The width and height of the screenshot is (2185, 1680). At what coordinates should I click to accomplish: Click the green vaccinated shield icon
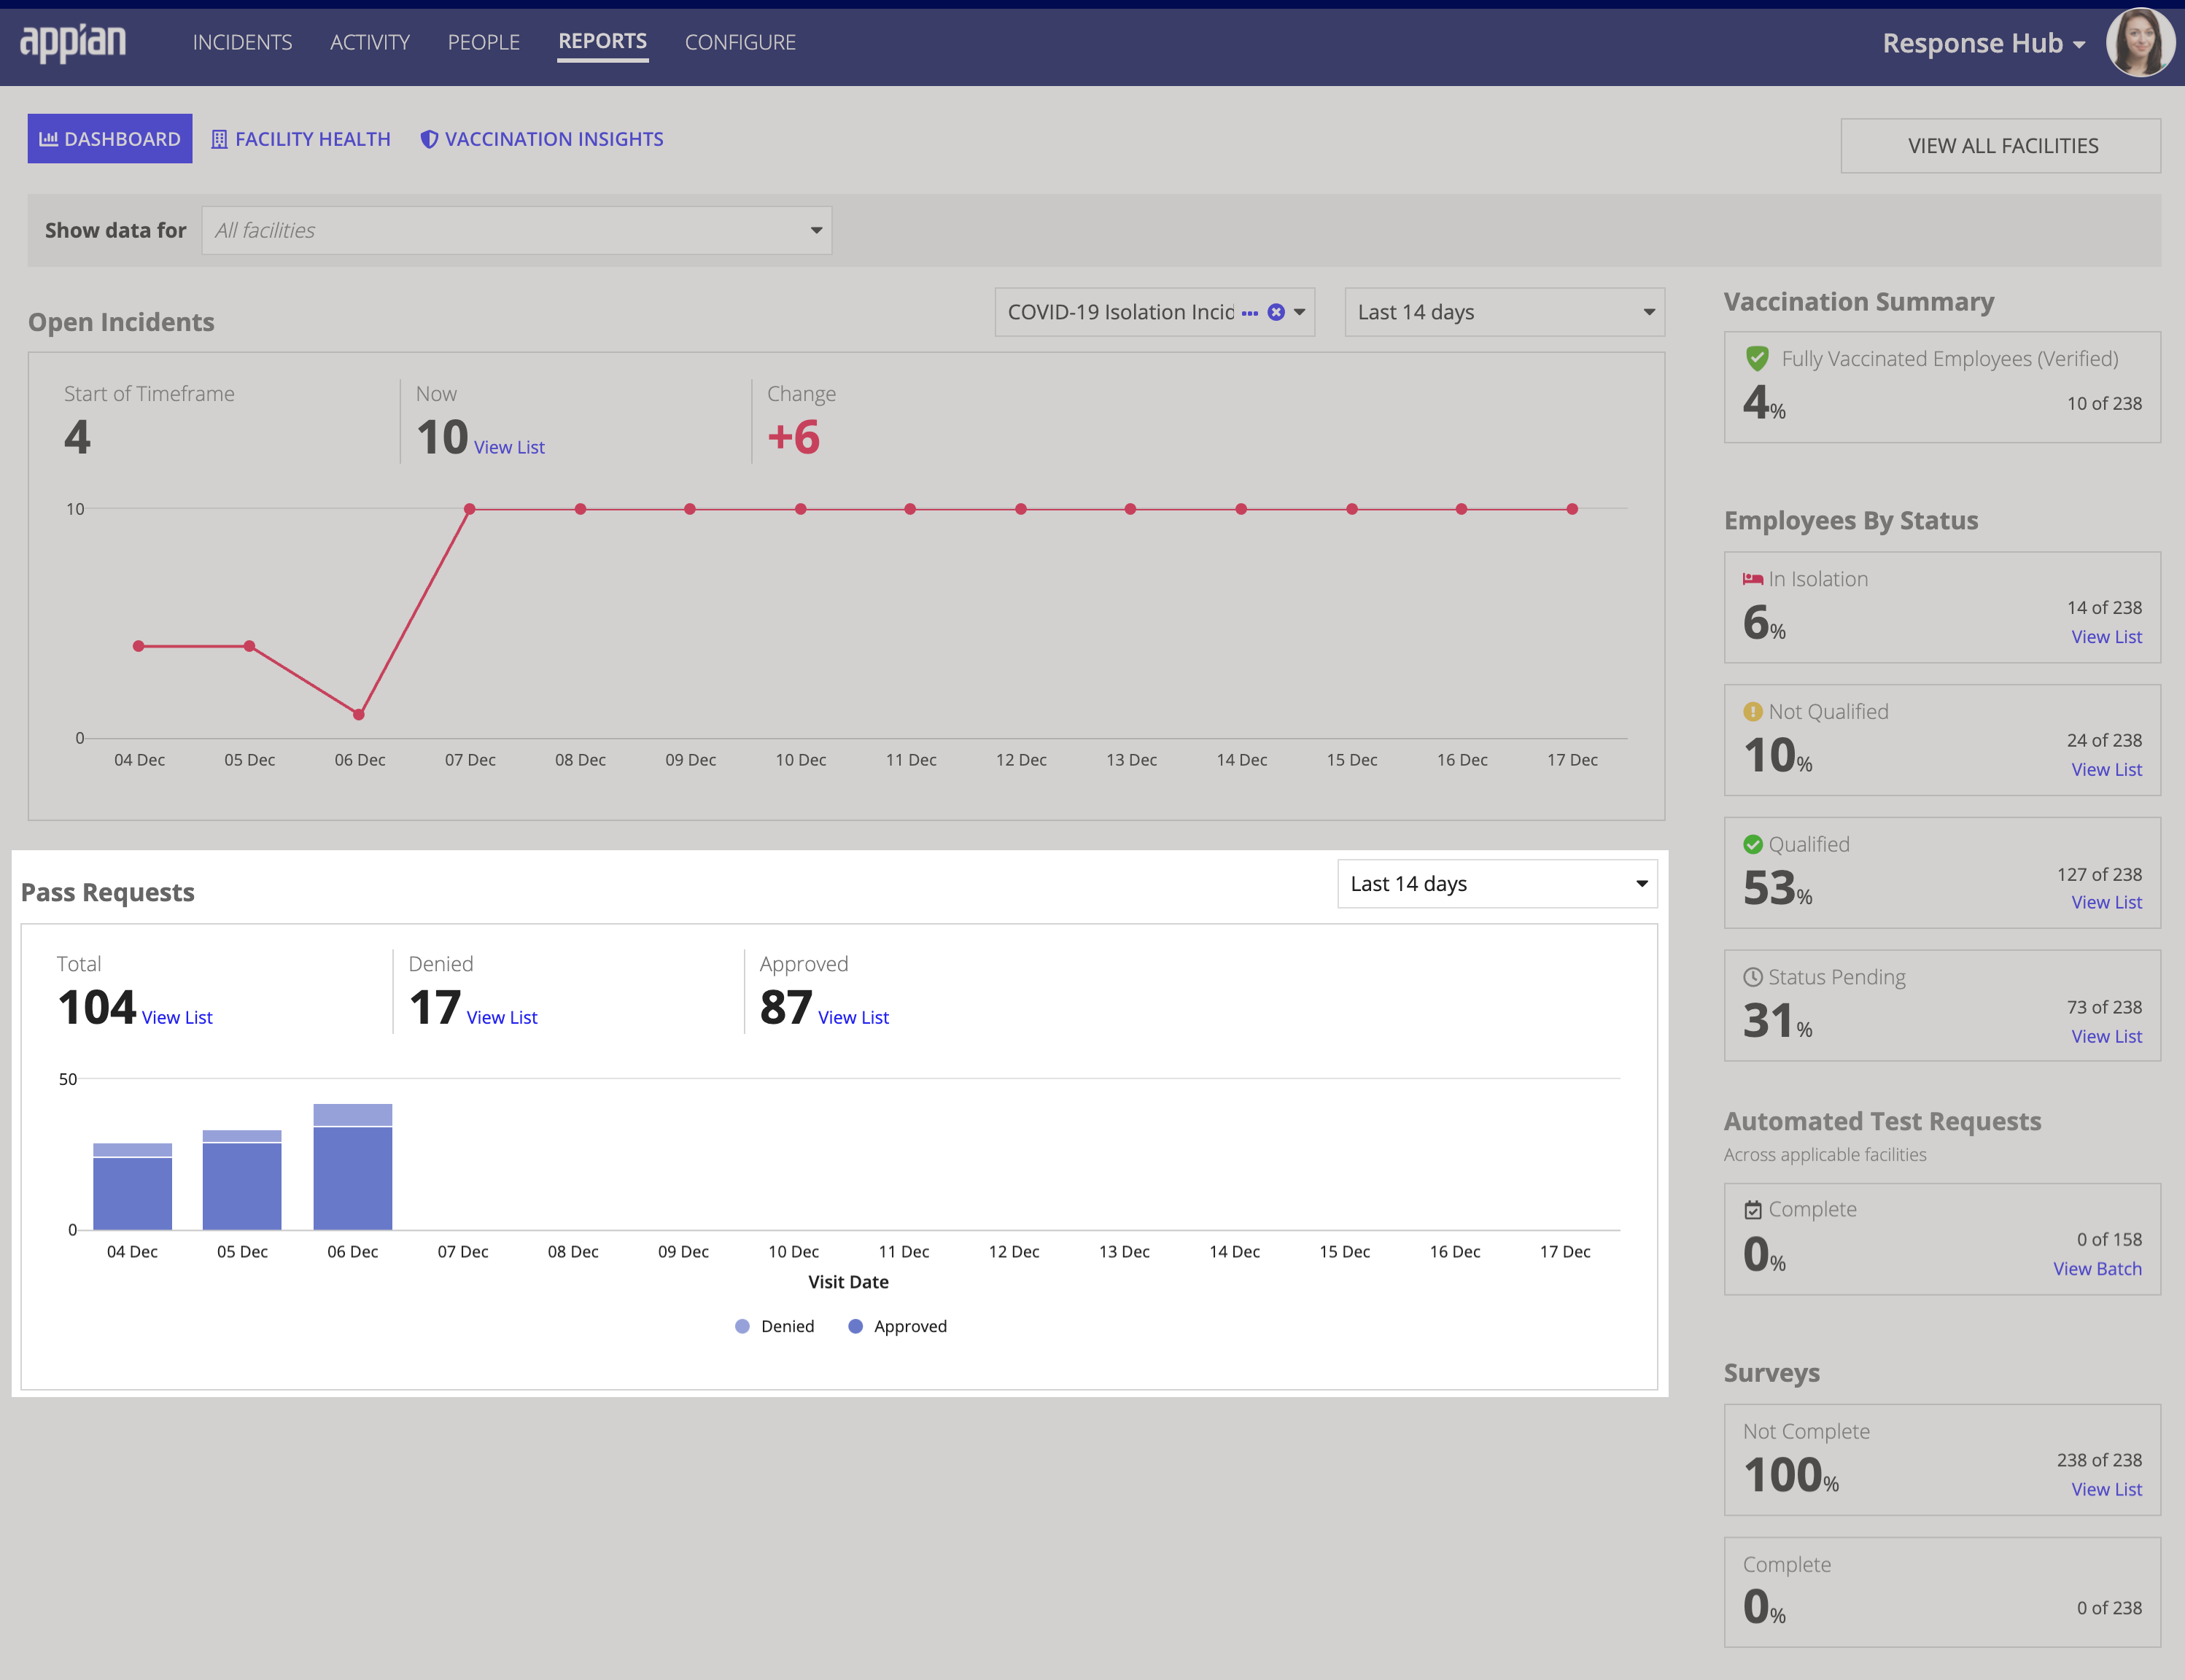point(1757,358)
